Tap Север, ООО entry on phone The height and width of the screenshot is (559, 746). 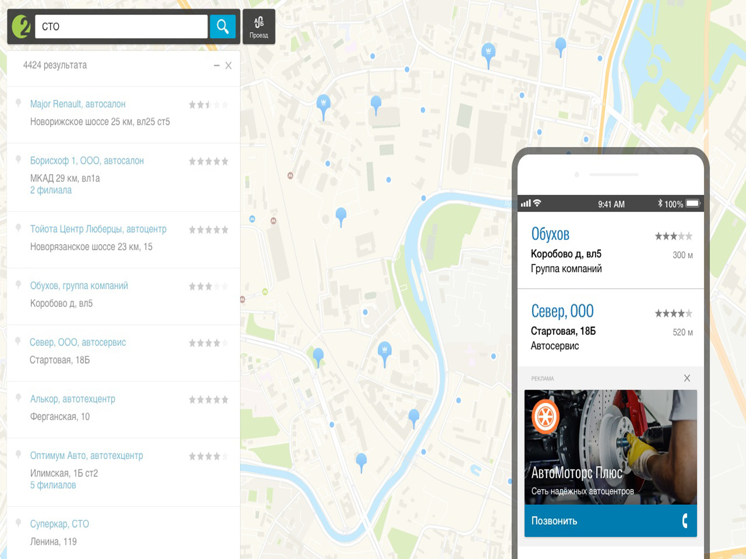coord(562,312)
